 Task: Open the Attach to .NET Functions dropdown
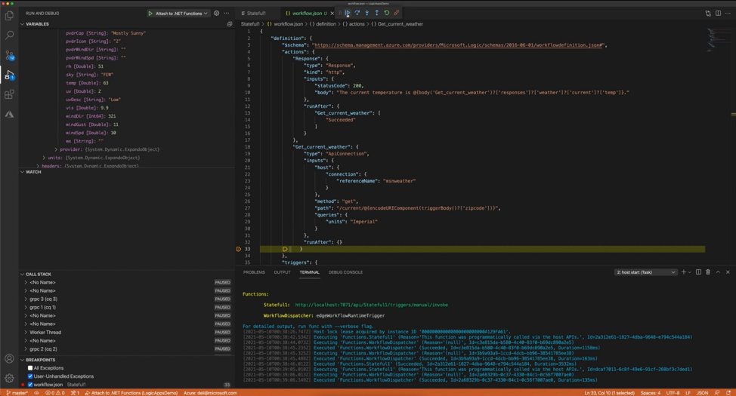178,13
